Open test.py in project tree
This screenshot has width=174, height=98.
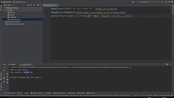[12, 15]
